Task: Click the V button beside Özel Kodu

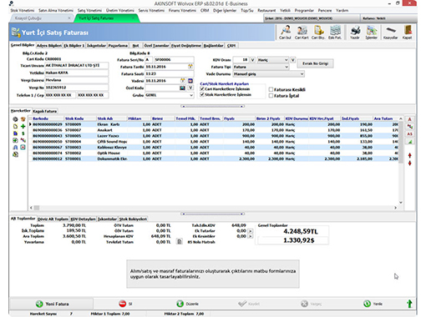Action: pyautogui.click(x=190, y=88)
